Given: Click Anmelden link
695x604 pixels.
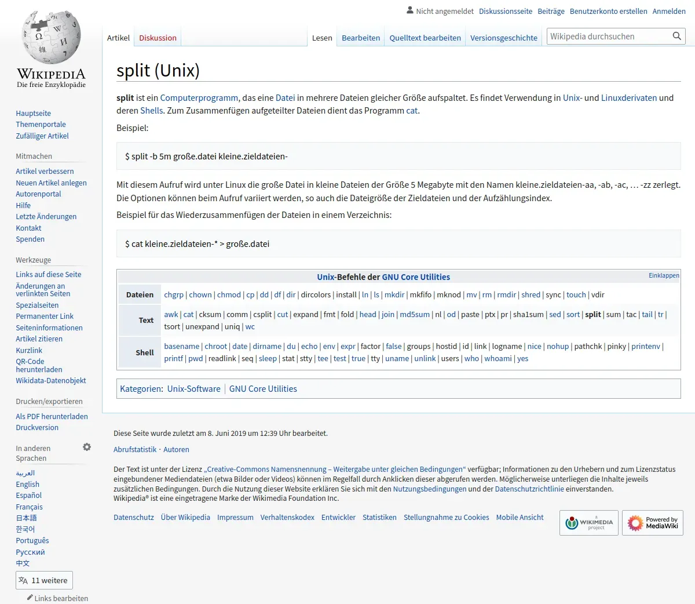Looking at the screenshot, I should (x=669, y=11).
